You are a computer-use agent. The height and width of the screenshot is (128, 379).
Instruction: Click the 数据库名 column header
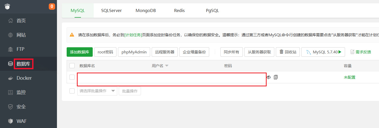[x=87, y=66]
